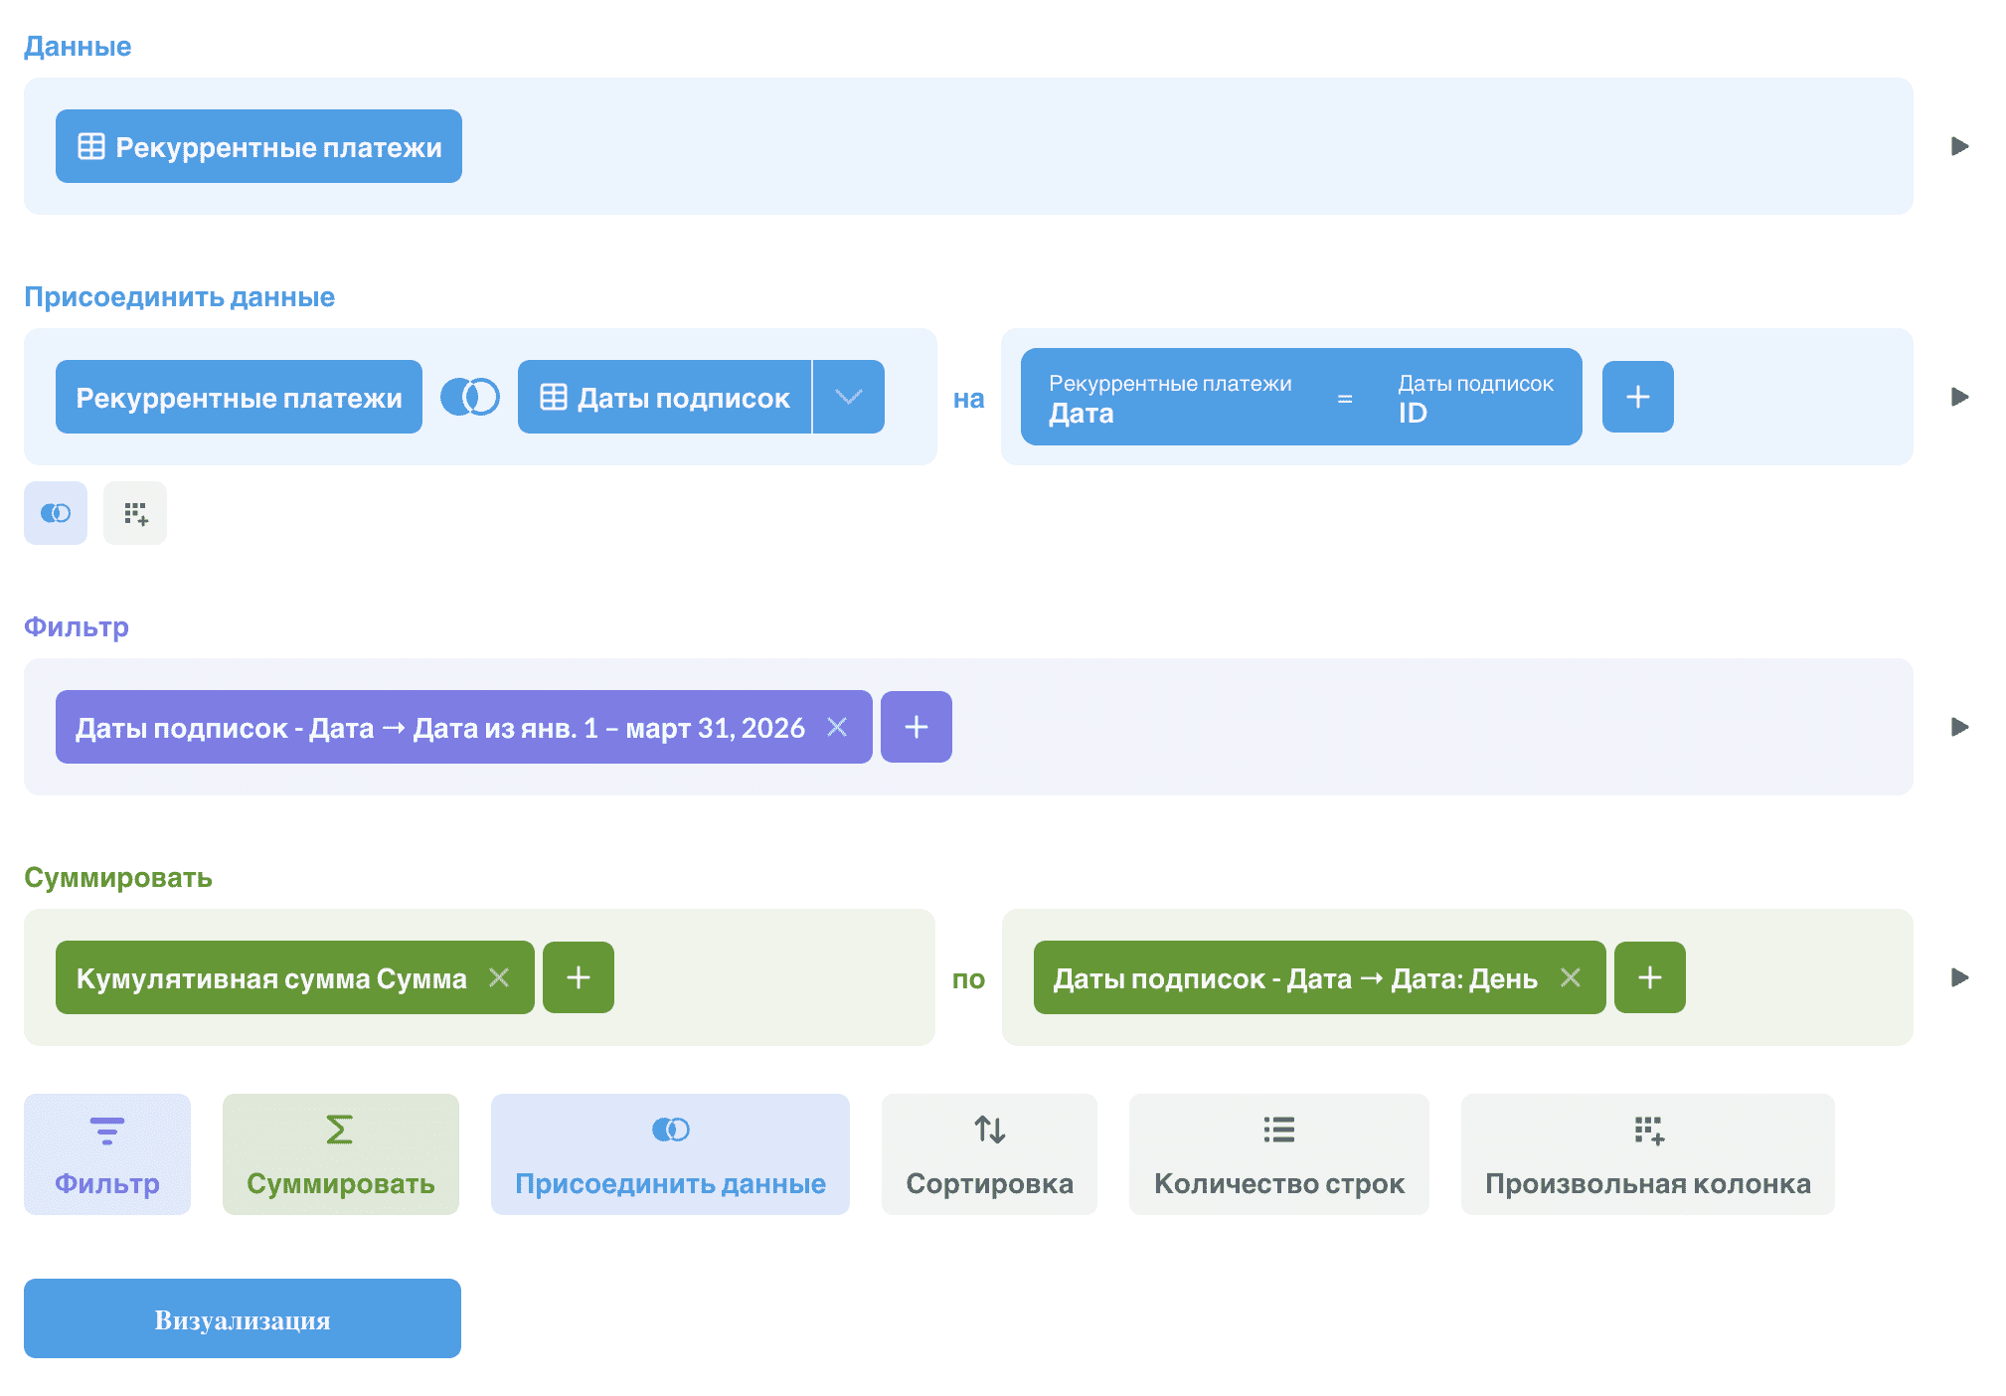Add another join condition with the plus icon
Viewport: 2006px width, 1396px height.
pyautogui.click(x=1637, y=397)
